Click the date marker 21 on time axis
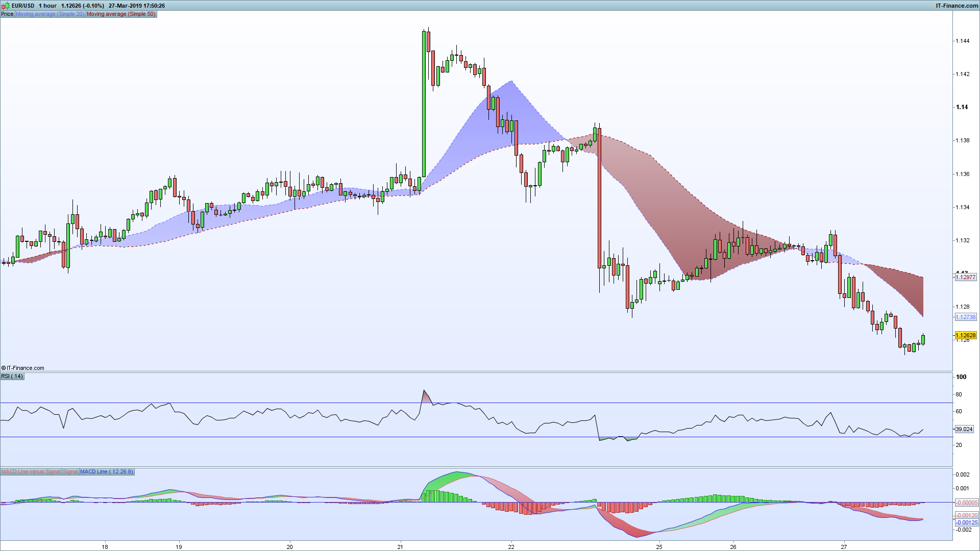The height and width of the screenshot is (551, 980). (x=401, y=547)
